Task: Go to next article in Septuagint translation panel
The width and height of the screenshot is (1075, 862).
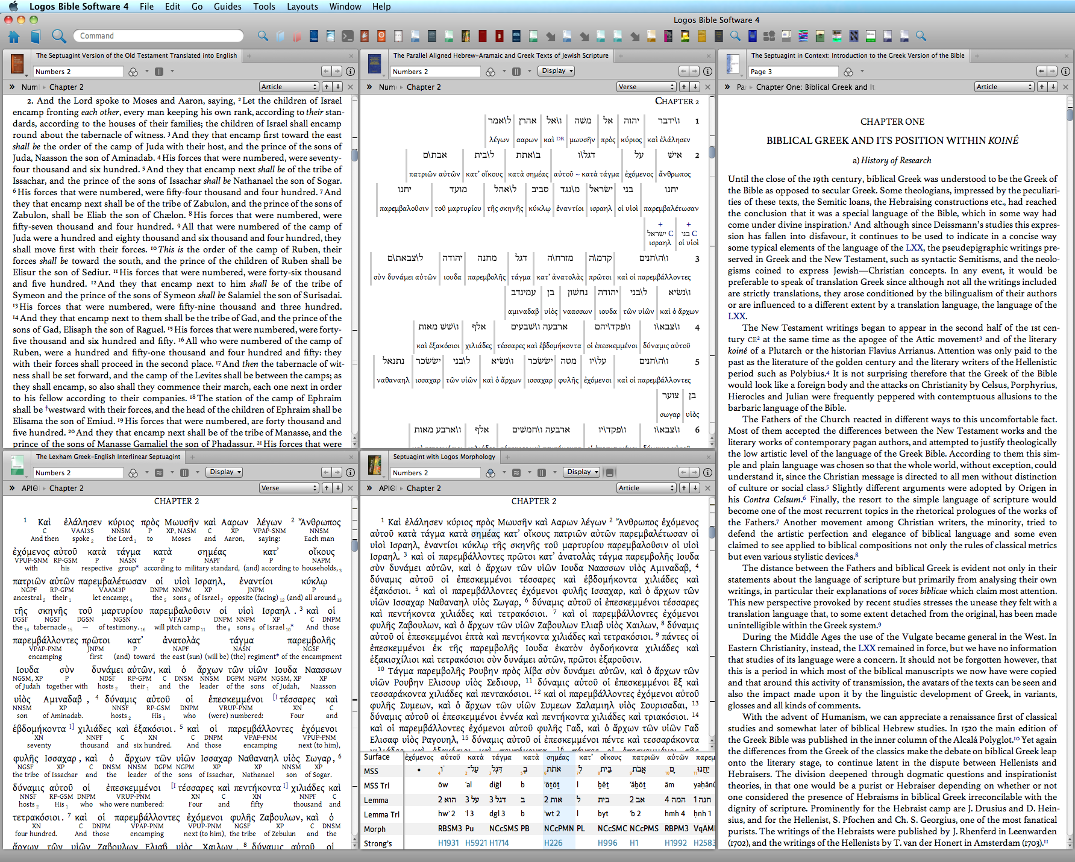Action: point(338,87)
